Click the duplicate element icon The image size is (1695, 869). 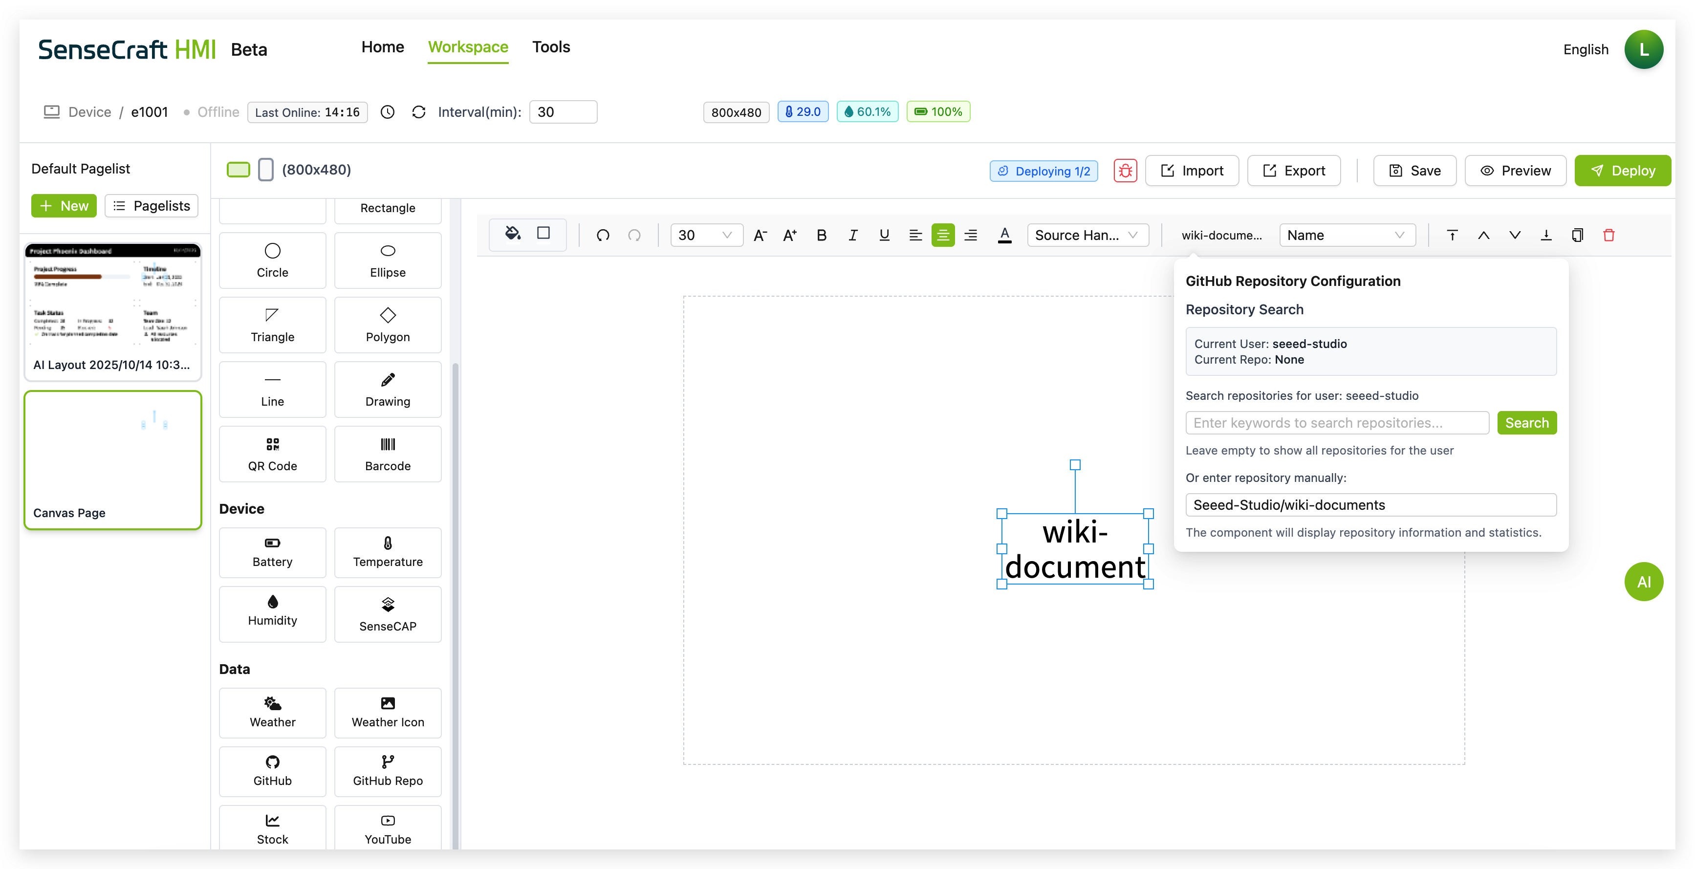click(1577, 236)
